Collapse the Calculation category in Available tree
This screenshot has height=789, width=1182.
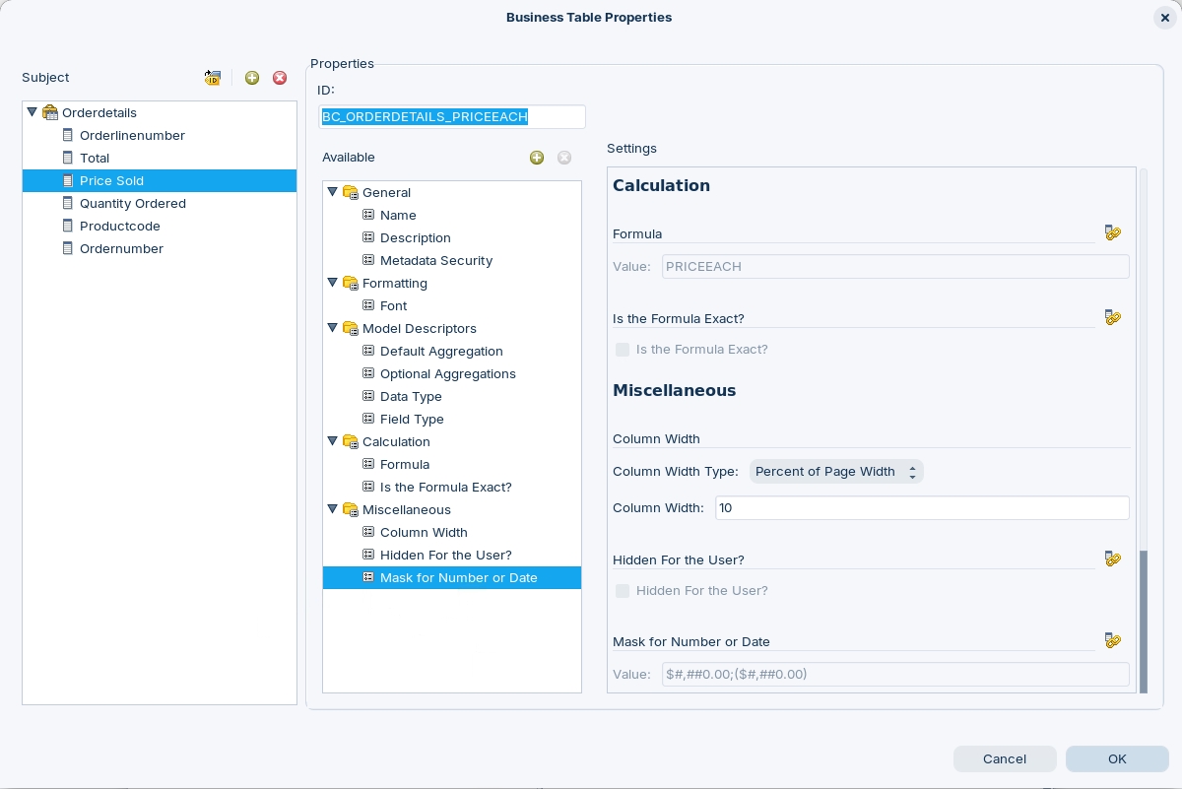point(333,441)
